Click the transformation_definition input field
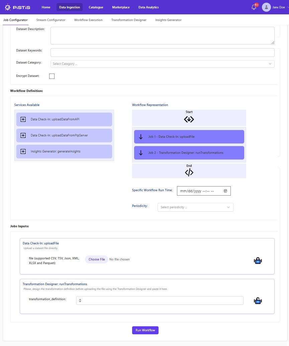This screenshot has height=346, width=289. click(x=160, y=301)
